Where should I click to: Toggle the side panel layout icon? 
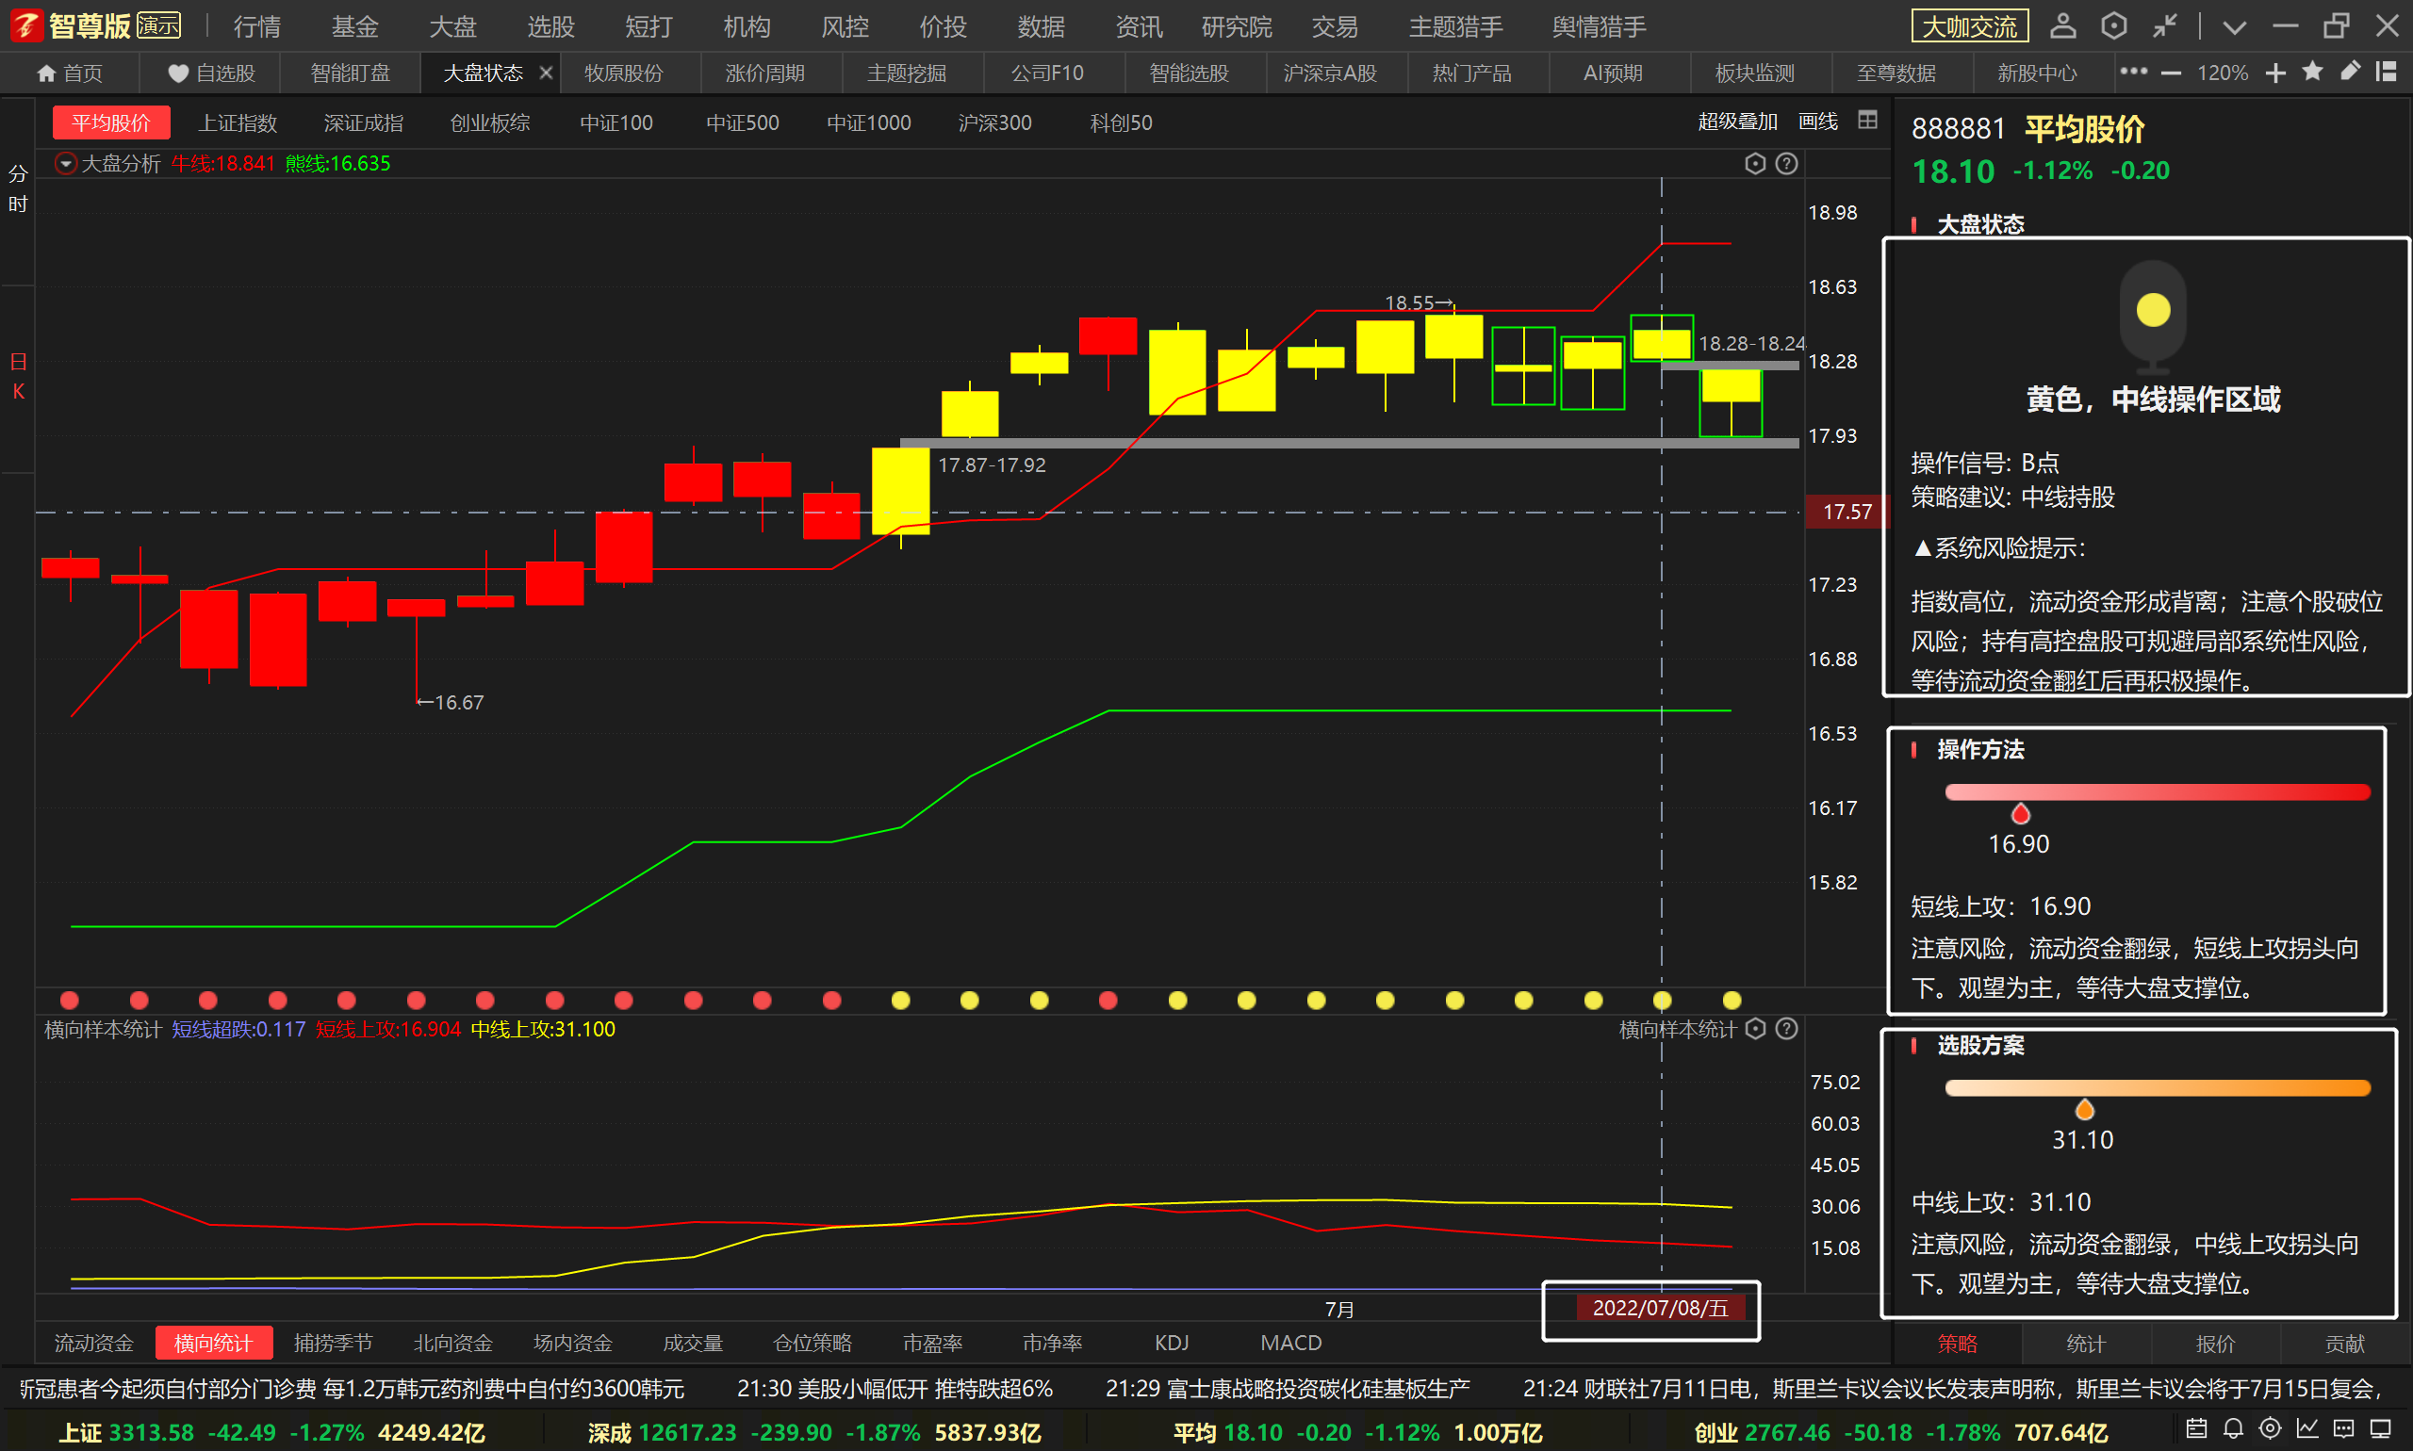[x=2387, y=72]
